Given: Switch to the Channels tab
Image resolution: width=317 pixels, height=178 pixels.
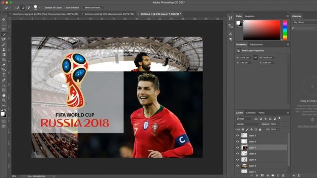Looking at the screenshot, I should [251, 113].
